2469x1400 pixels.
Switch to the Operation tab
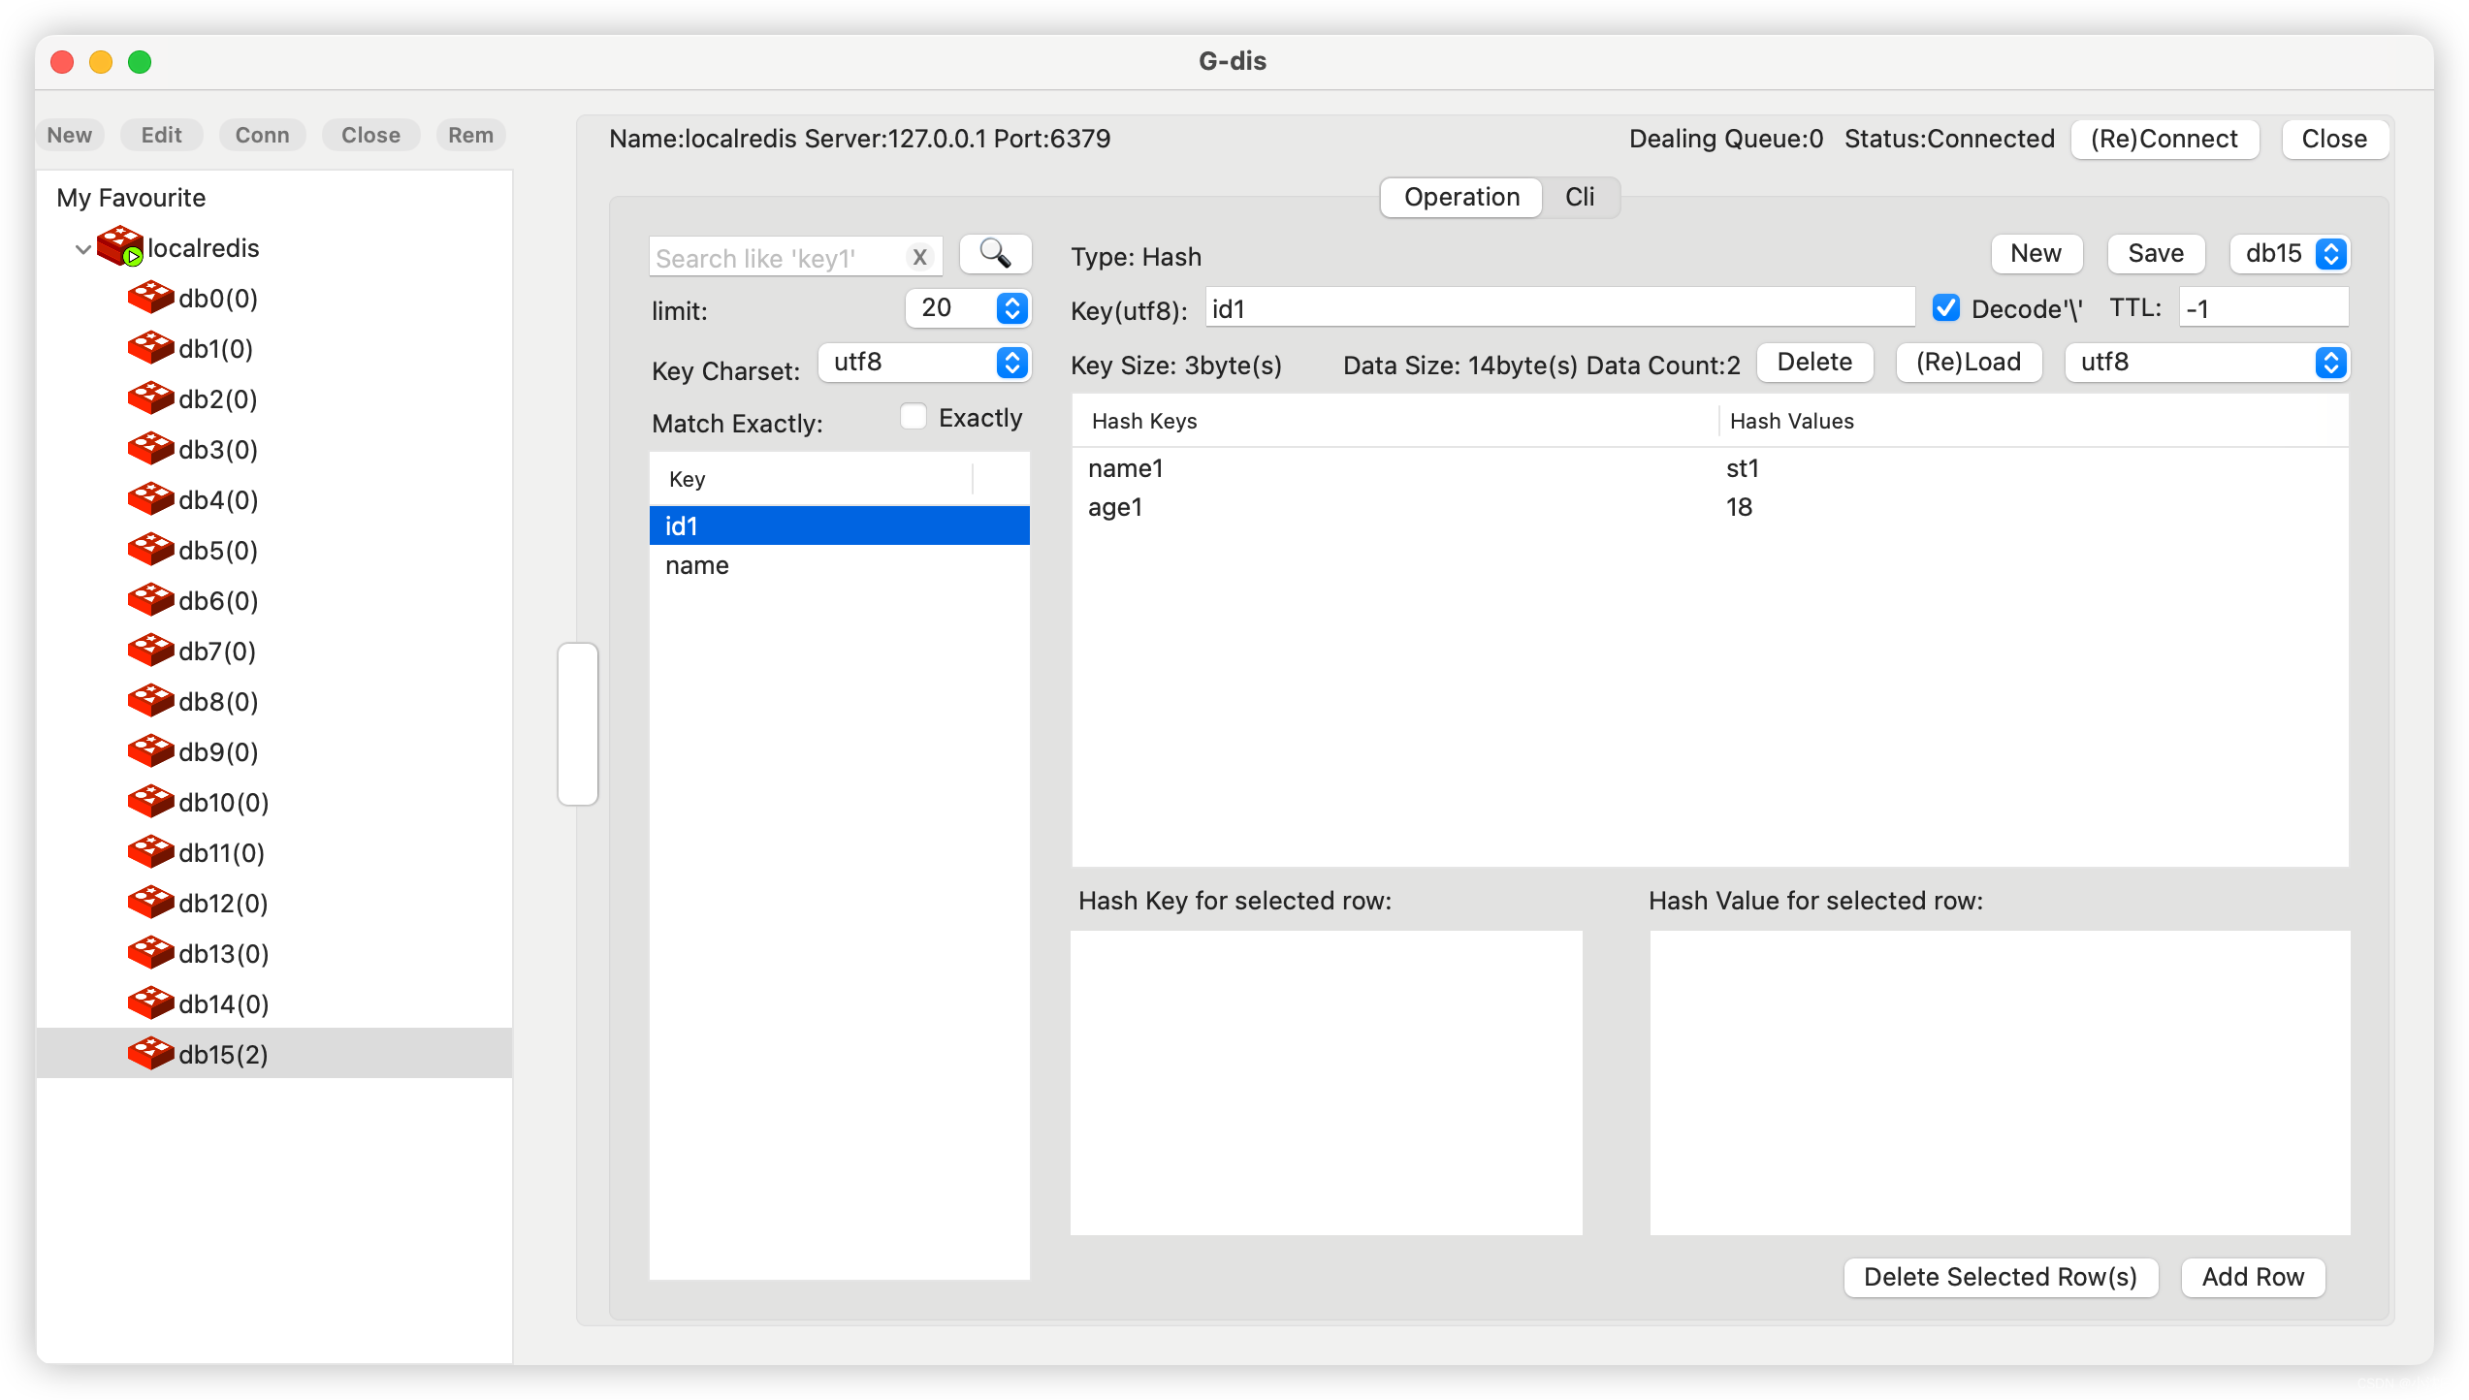tap(1461, 197)
